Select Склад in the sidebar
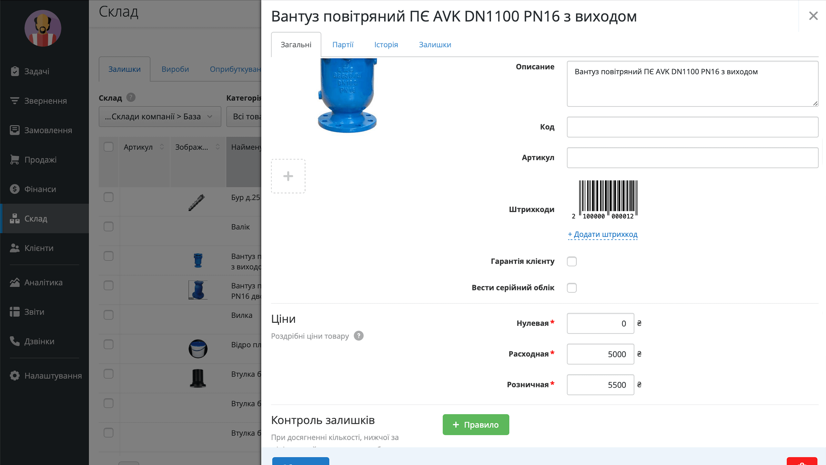826x465 pixels. (x=44, y=219)
